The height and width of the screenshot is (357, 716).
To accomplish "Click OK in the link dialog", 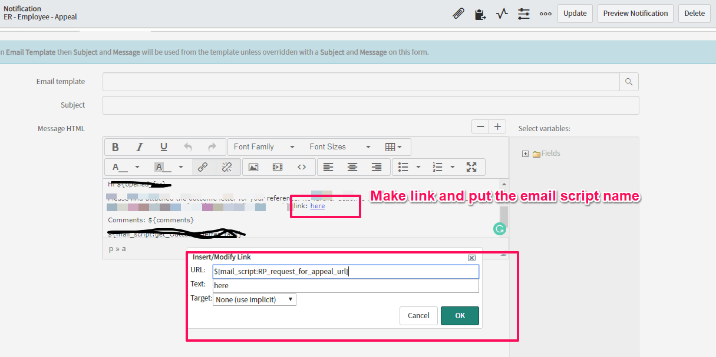I will (460, 316).
